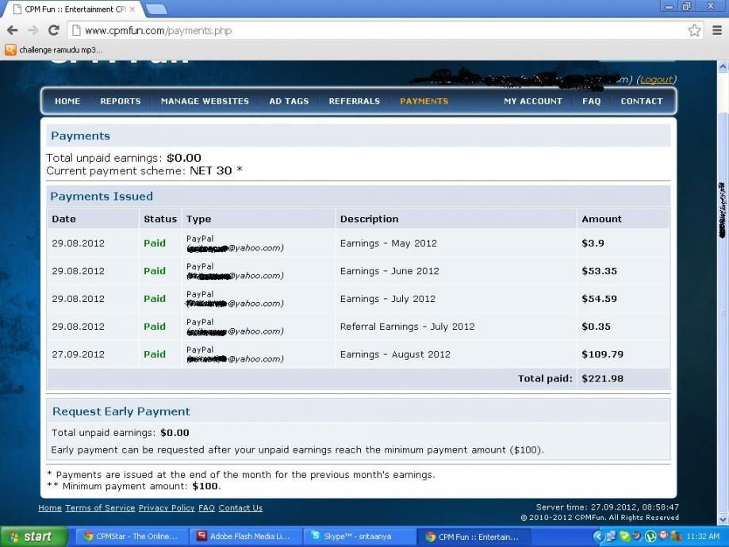Click the Logout link

point(656,79)
